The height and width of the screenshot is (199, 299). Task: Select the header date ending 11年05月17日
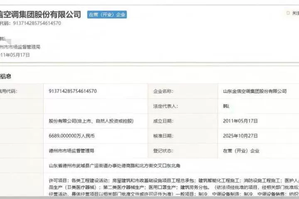coord(15,55)
